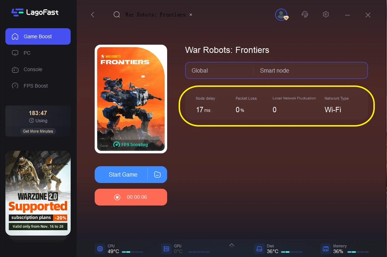Click Get More Minutes button
Viewport: 387px width, 257px height.
point(38,131)
